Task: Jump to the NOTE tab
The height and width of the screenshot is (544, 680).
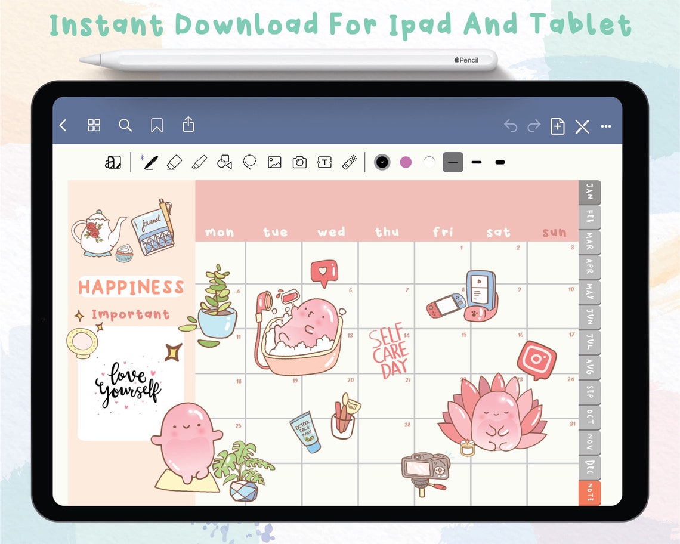Action: click(589, 490)
